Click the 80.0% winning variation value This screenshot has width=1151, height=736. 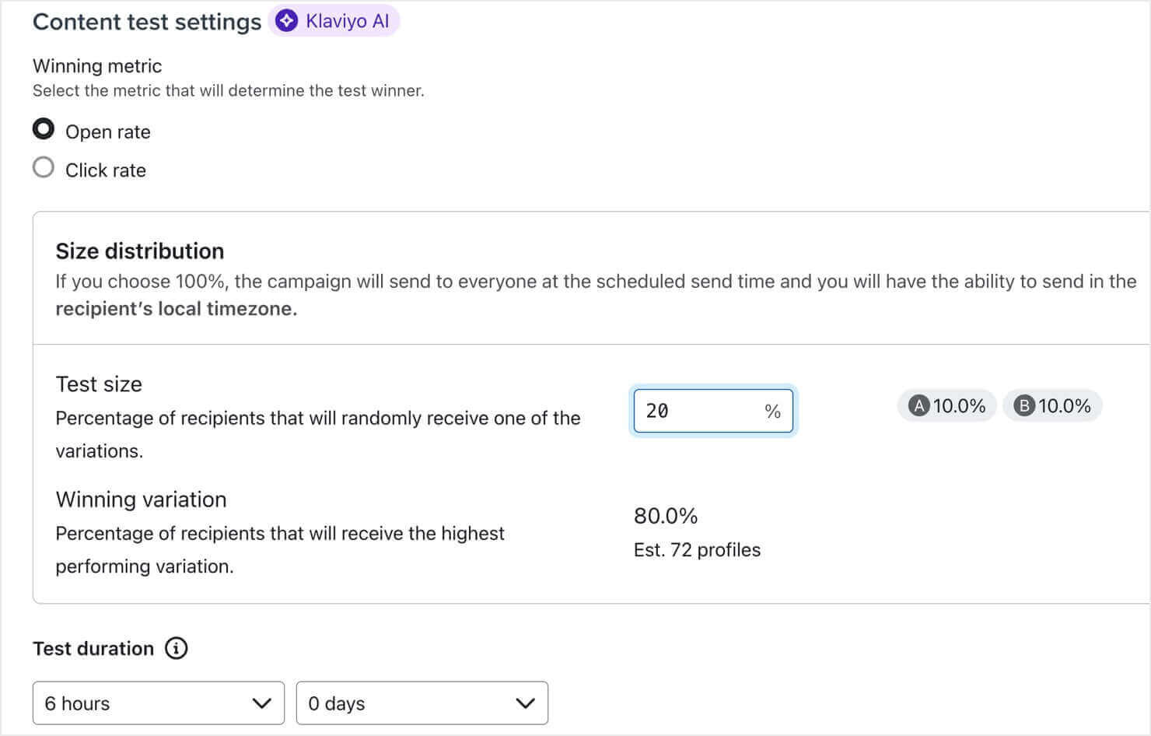tap(665, 515)
